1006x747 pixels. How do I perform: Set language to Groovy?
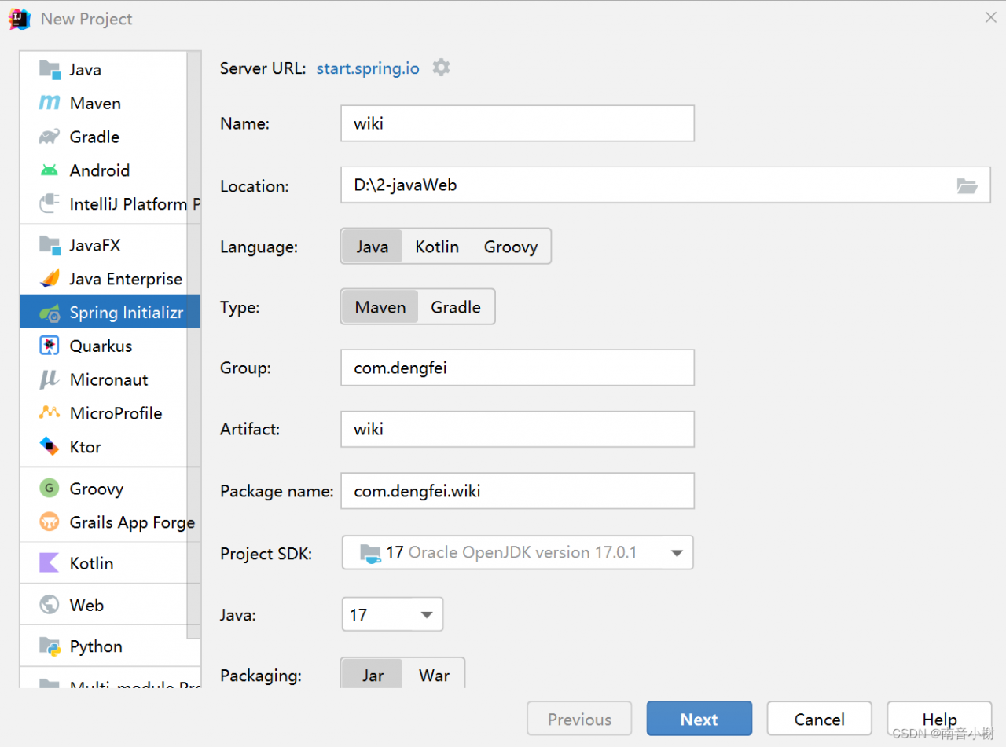pos(511,247)
